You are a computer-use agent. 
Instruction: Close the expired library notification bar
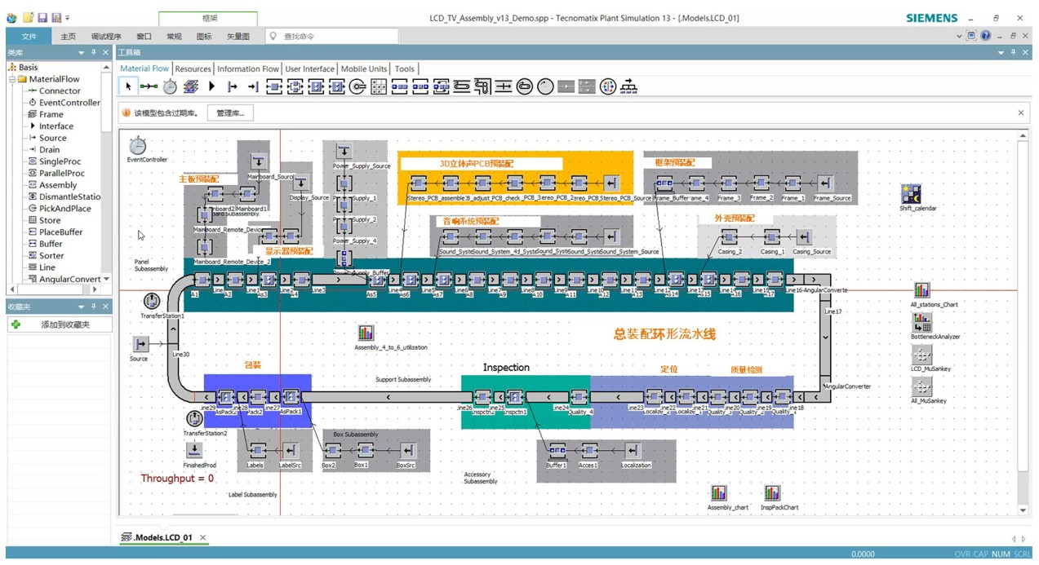click(x=1020, y=113)
